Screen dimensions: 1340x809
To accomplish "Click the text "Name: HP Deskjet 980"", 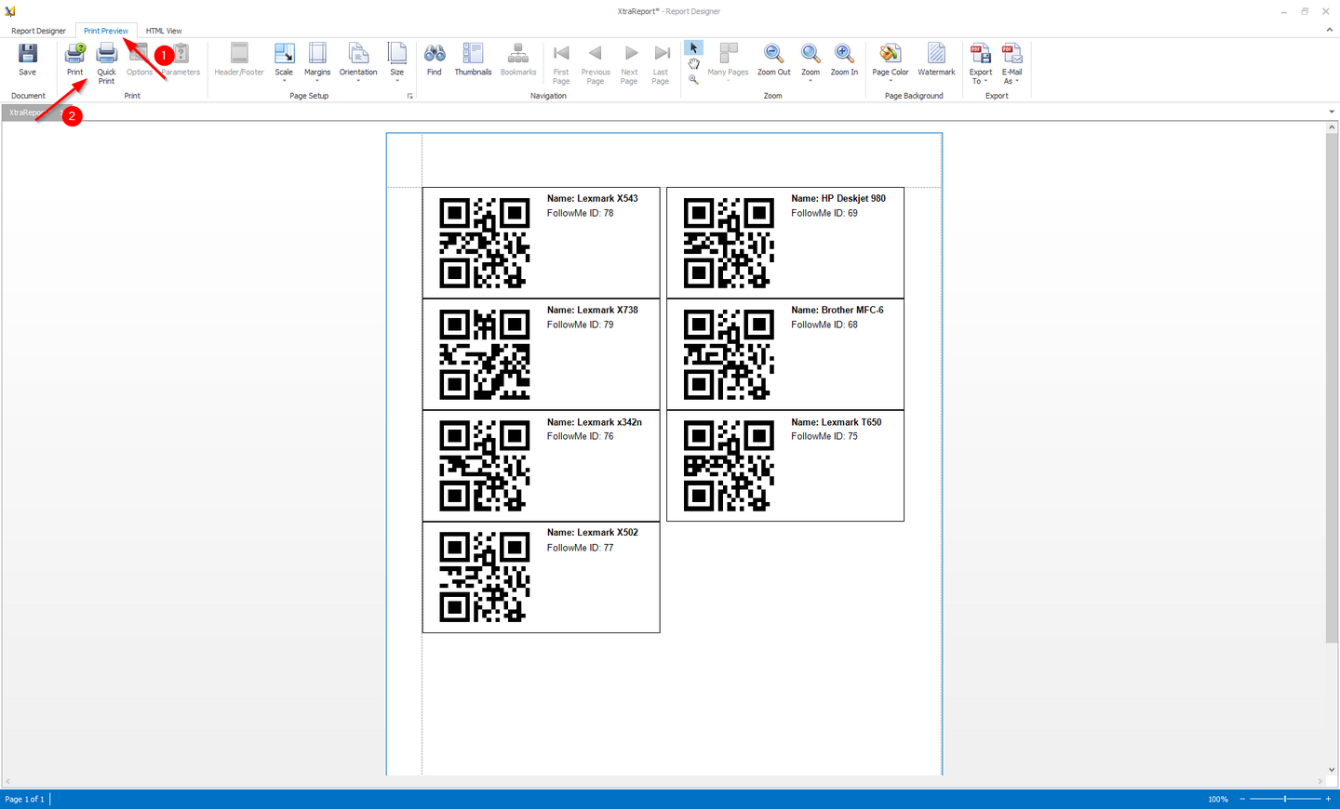I will pyautogui.click(x=838, y=198).
